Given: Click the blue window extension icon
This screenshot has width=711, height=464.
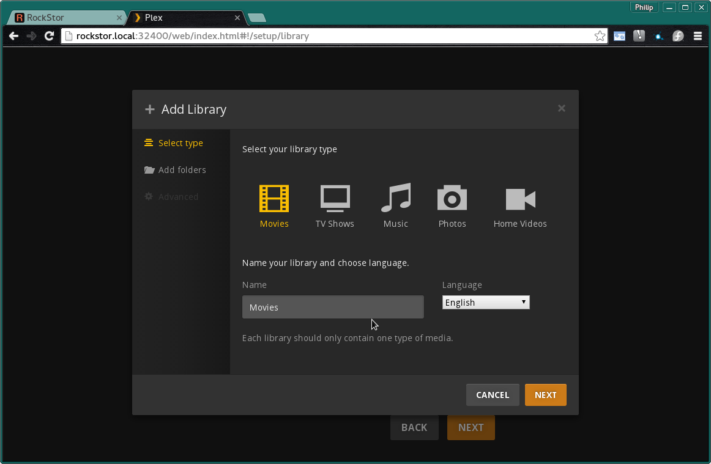Looking at the screenshot, I should [619, 36].
